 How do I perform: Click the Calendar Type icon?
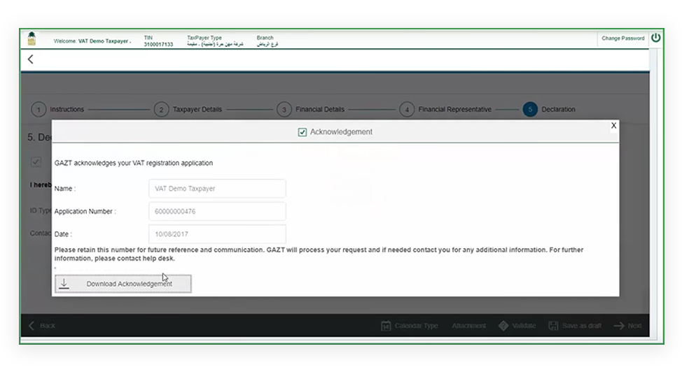pos(386,326)
